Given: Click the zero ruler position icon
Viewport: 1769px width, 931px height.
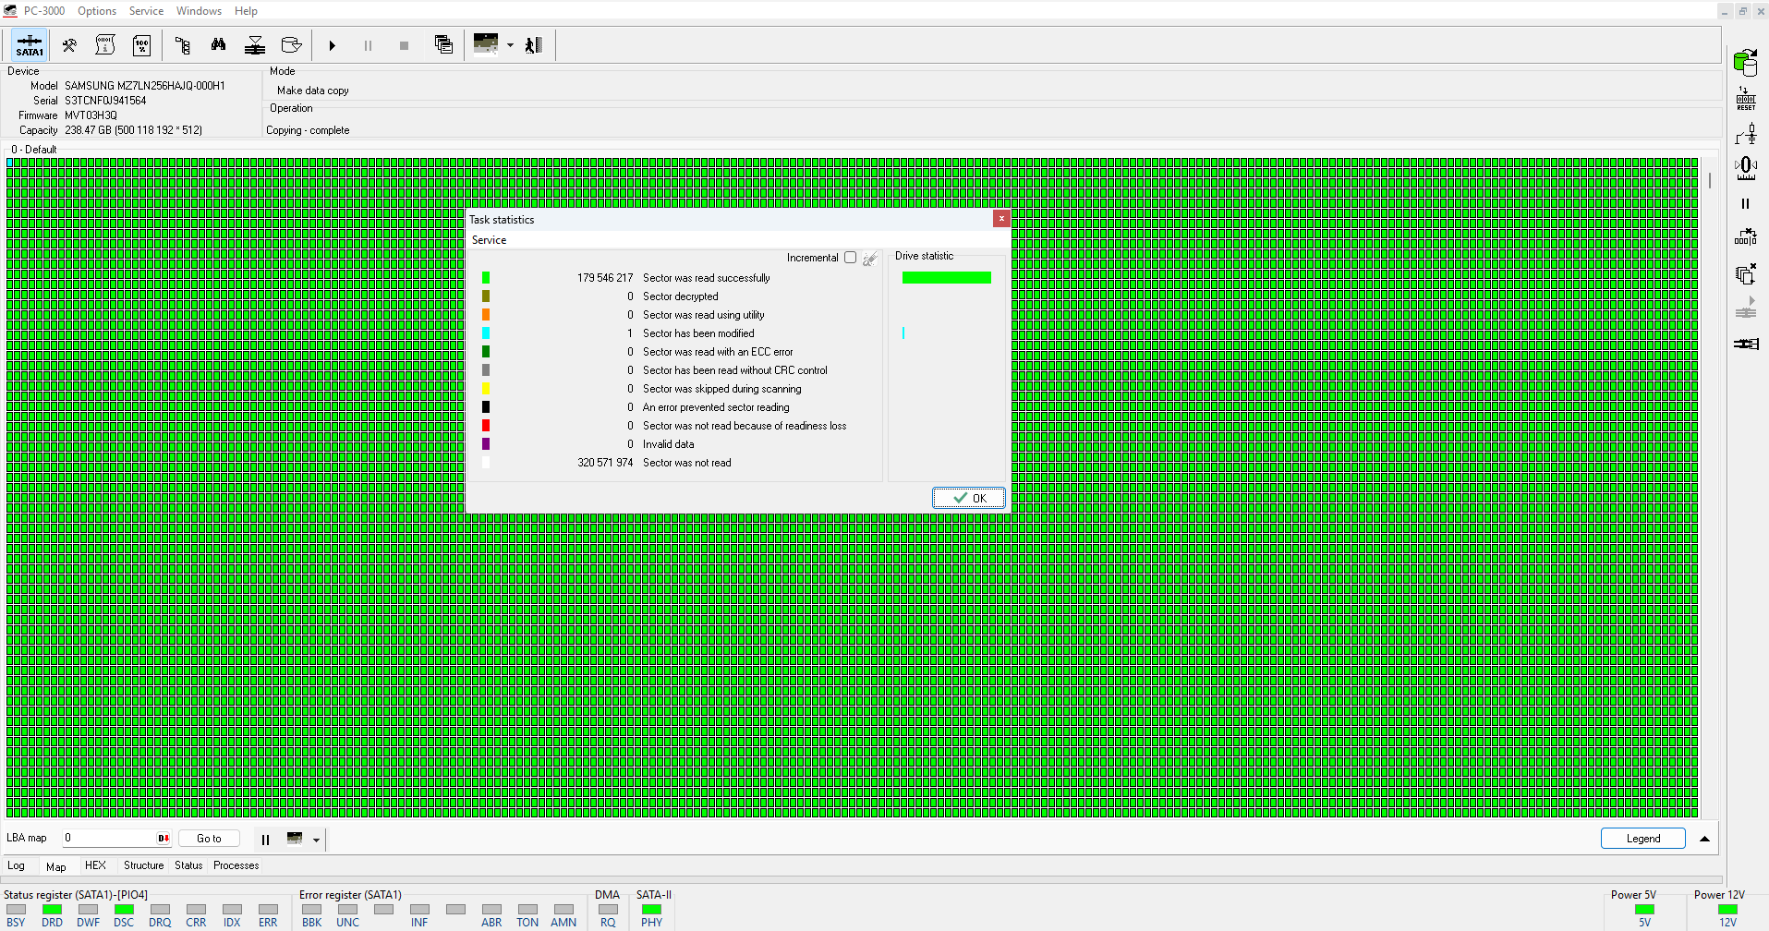Looking at the screenshot, I should click(1746, 169).
